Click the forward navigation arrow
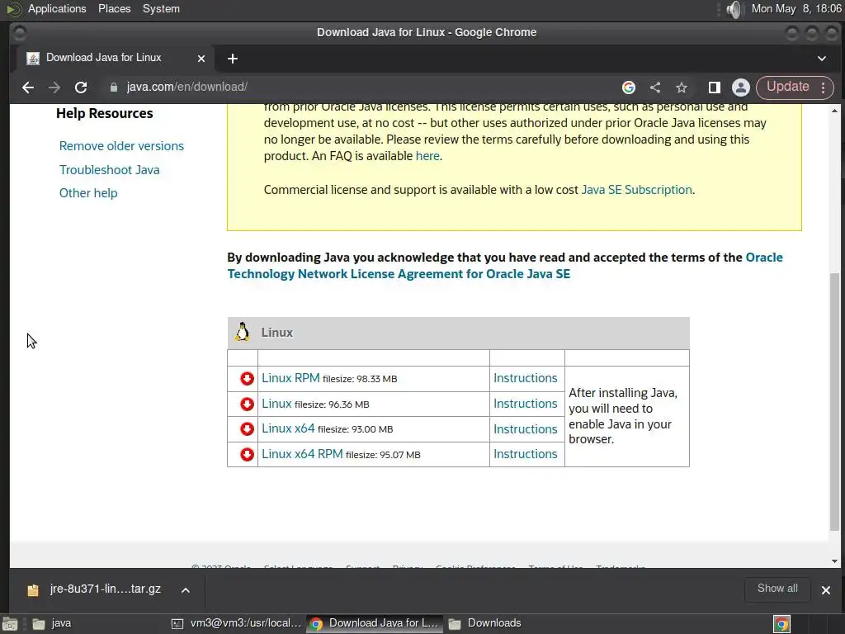Image resolution: width=845 pixels, height=634 pixels. (54, 88)
